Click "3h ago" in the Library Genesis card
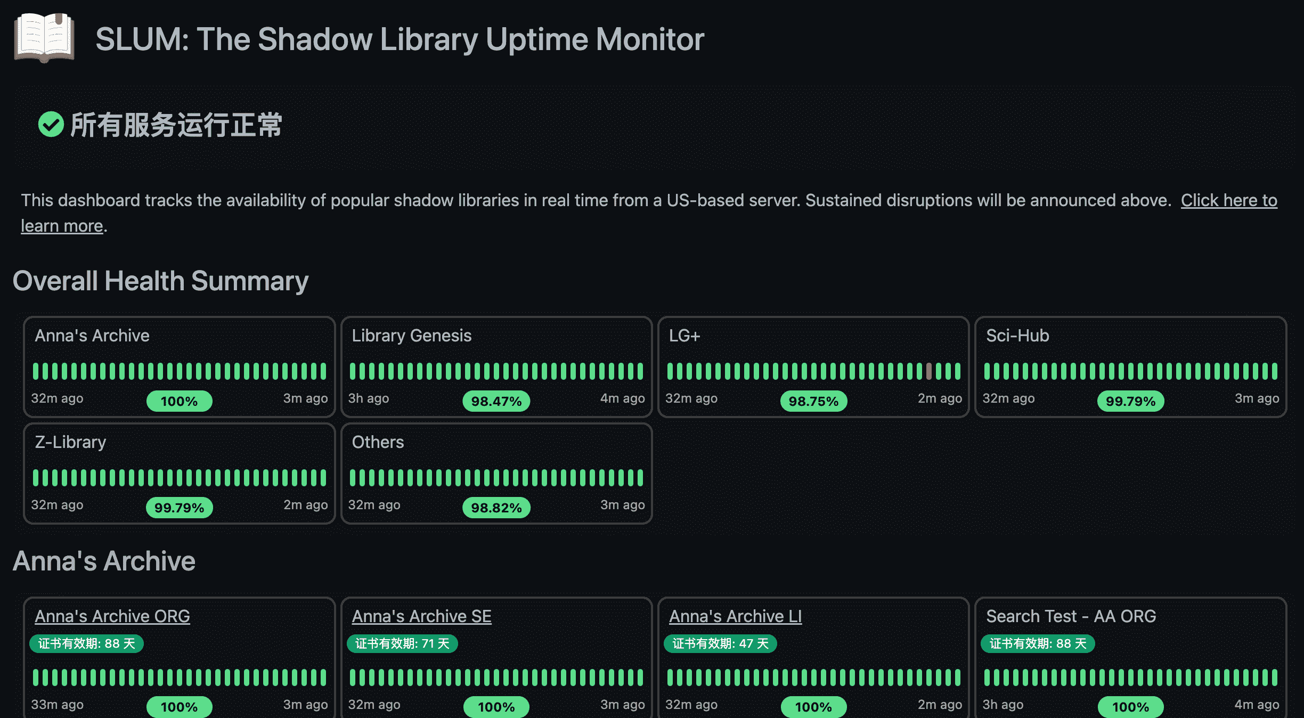This screenshot has height=718, width=1304. click(369, 398)
